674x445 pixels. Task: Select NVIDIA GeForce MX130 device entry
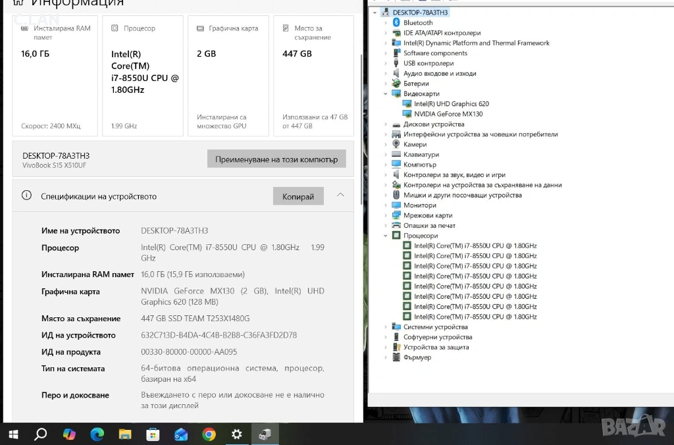pos(448,114)
